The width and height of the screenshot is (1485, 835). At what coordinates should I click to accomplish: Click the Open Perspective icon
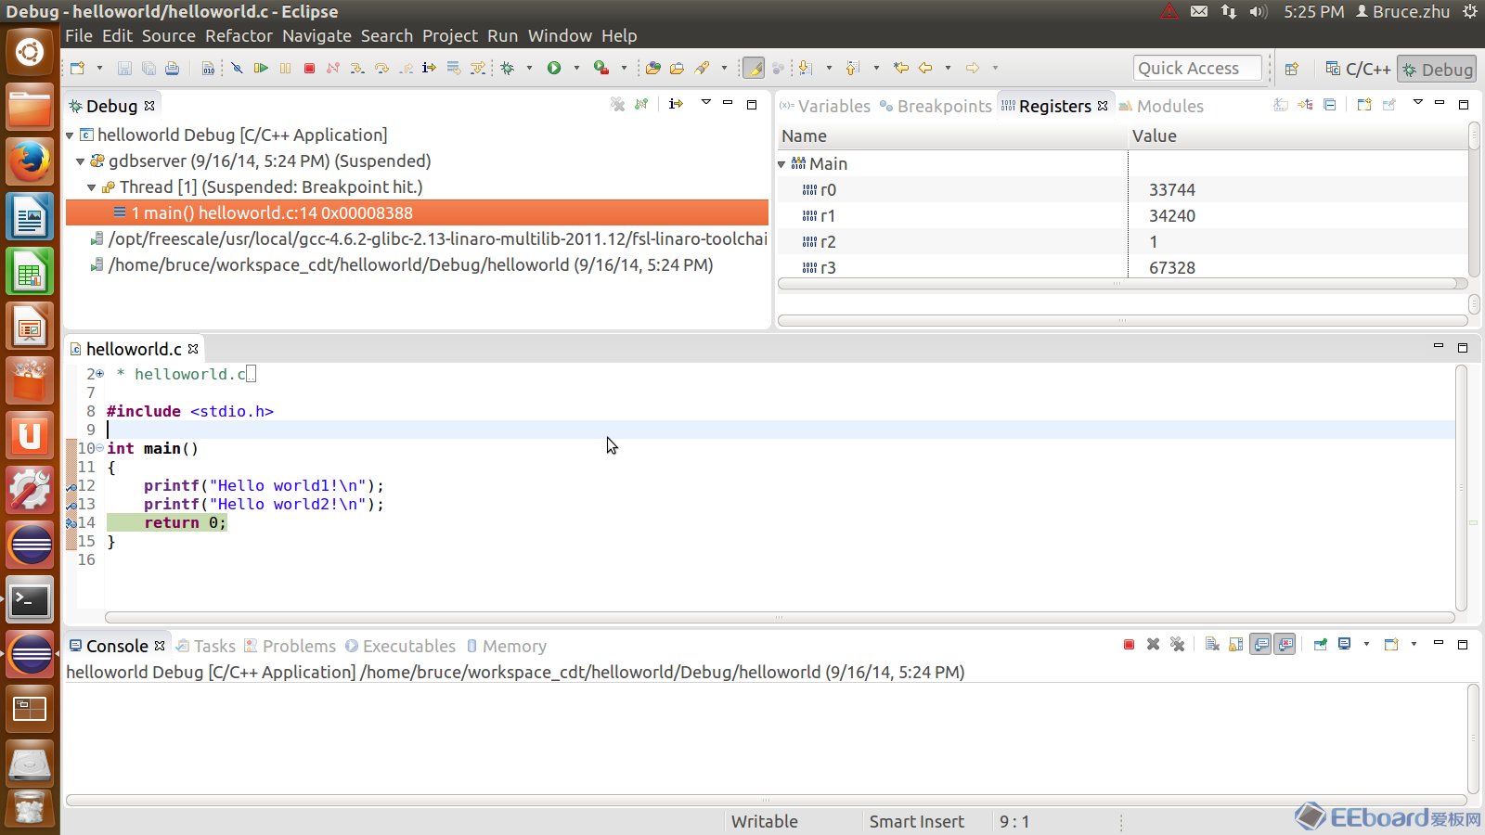pyautogui.click(x=1292, y=69)
